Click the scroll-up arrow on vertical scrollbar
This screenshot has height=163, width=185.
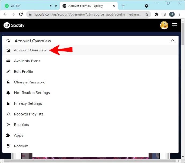click(183, 21)
